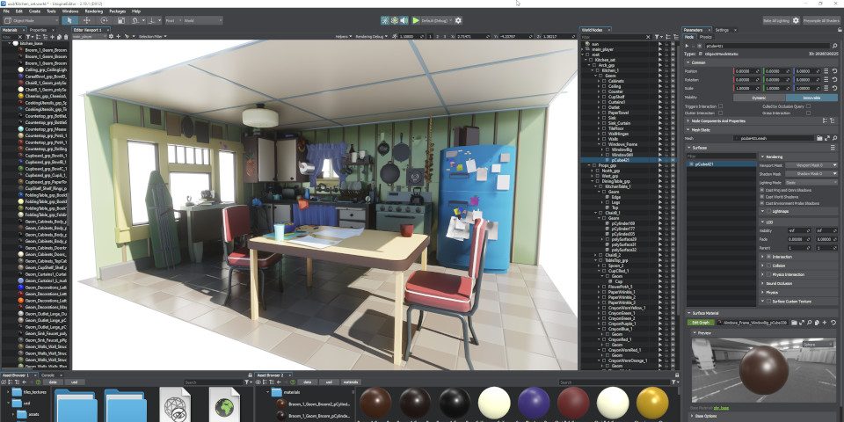
Task: Expand the Props_grp tree node
Action: tap(589, 164)
